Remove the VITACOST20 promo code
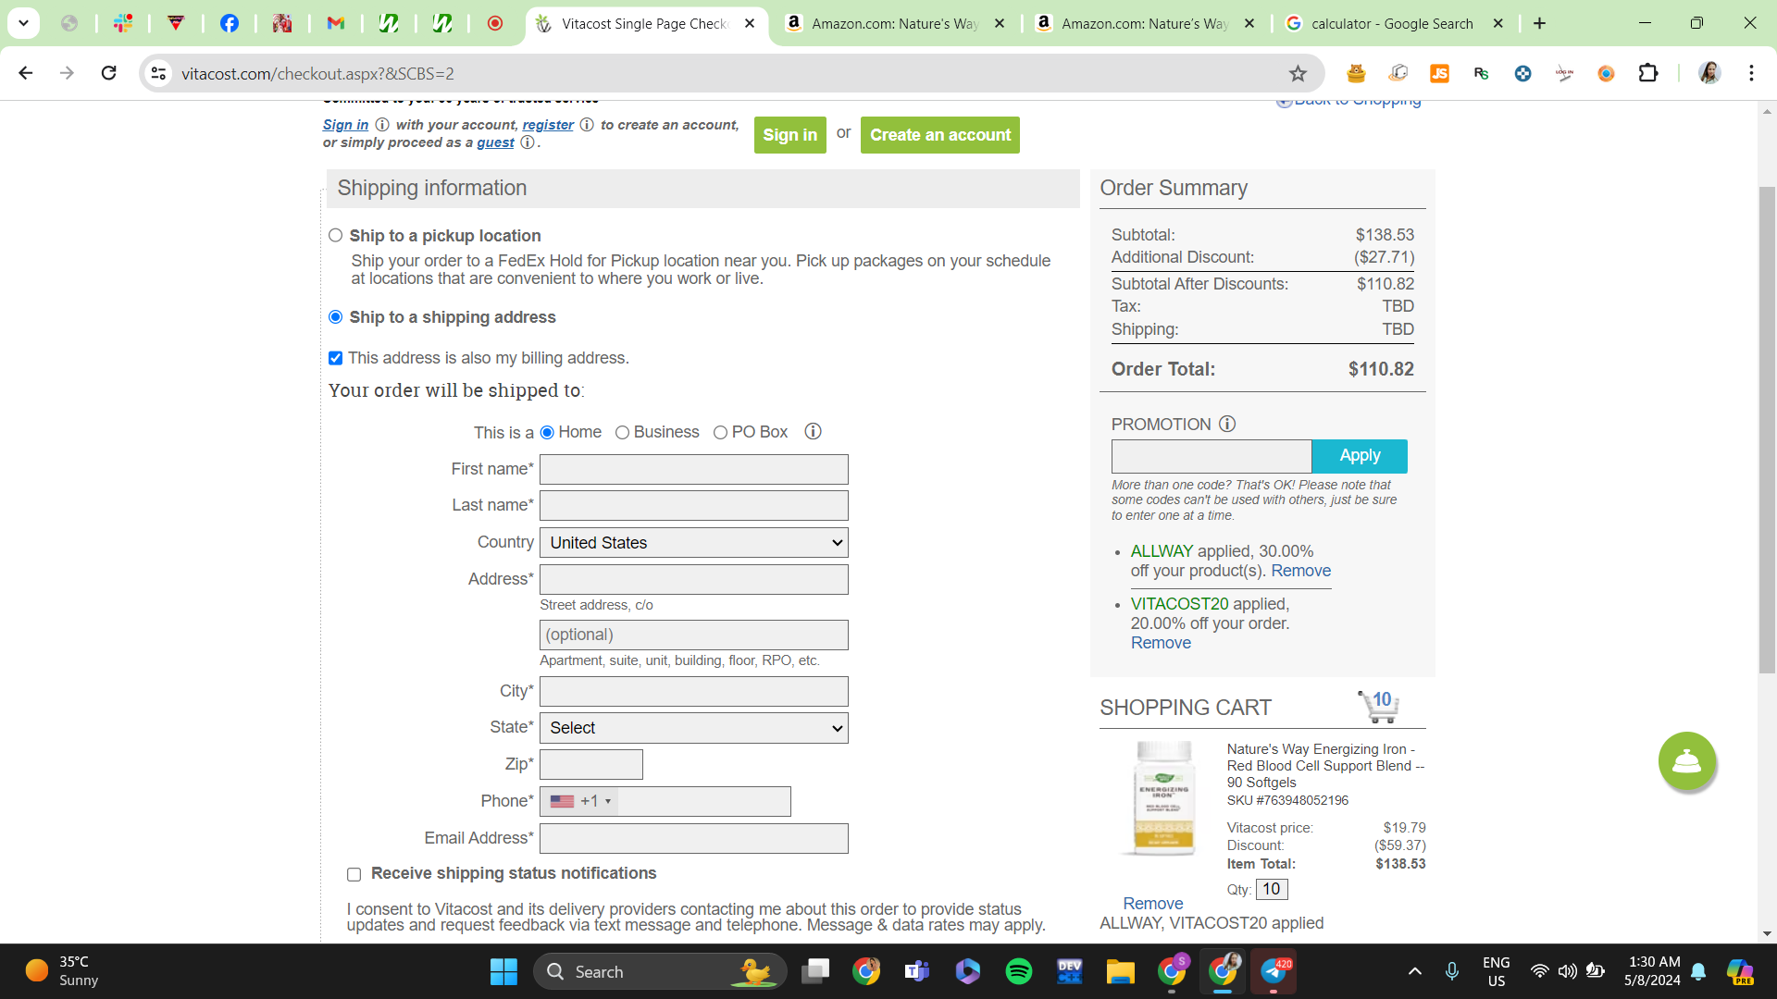The image size is (1777, 999). pyautogui.click(x=1161, y=643)
